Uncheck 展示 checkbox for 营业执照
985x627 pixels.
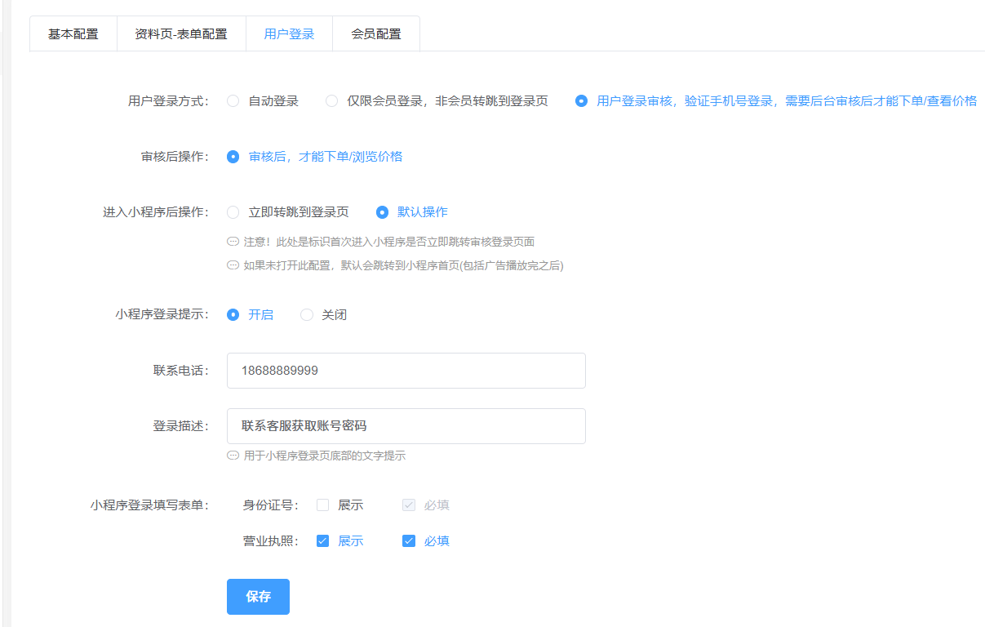coord(322,541)
